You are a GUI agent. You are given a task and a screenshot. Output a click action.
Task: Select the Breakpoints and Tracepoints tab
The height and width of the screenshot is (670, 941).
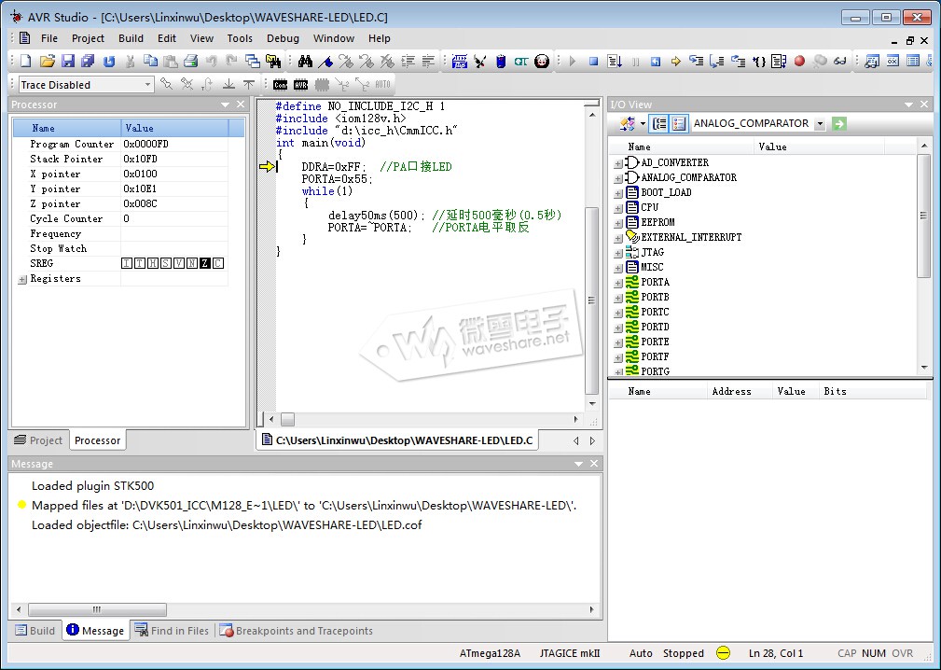pyautogui.click(x=296, y=631)
